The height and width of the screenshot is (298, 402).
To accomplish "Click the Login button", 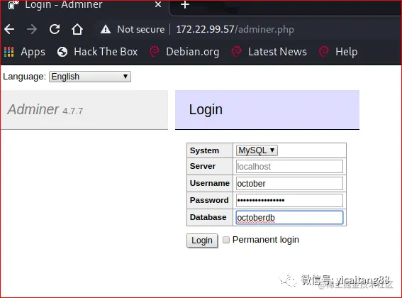I will [202, 241].
